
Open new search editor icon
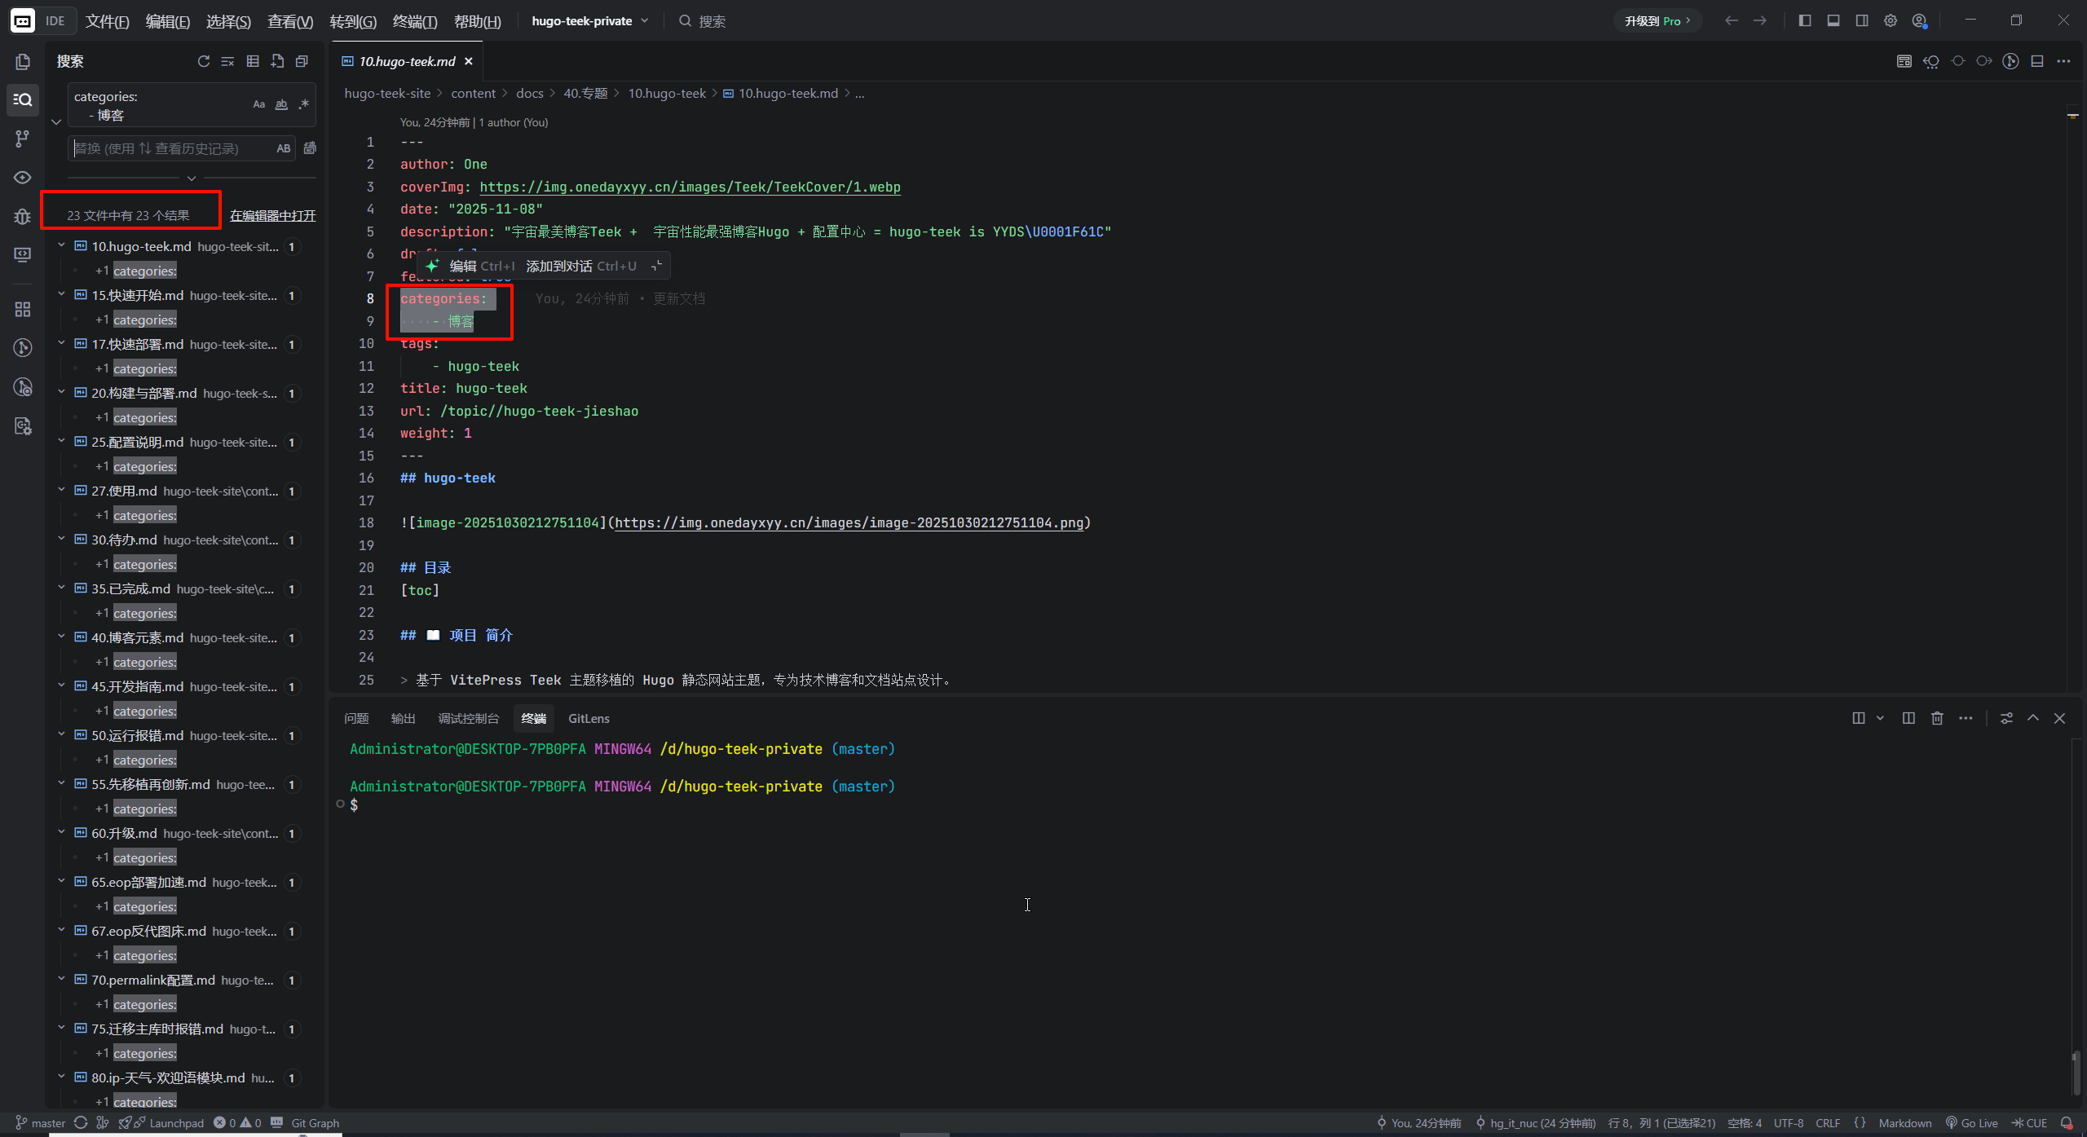[x=277, y=61]
